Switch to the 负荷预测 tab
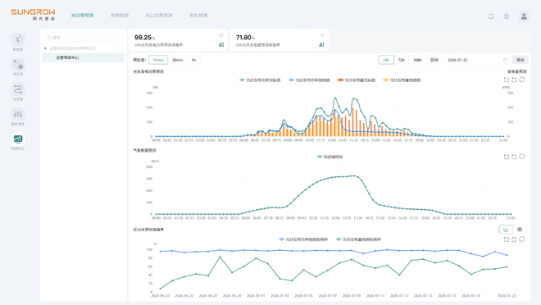This screenshot has width=541, height=305. click(x=120, y=16)
